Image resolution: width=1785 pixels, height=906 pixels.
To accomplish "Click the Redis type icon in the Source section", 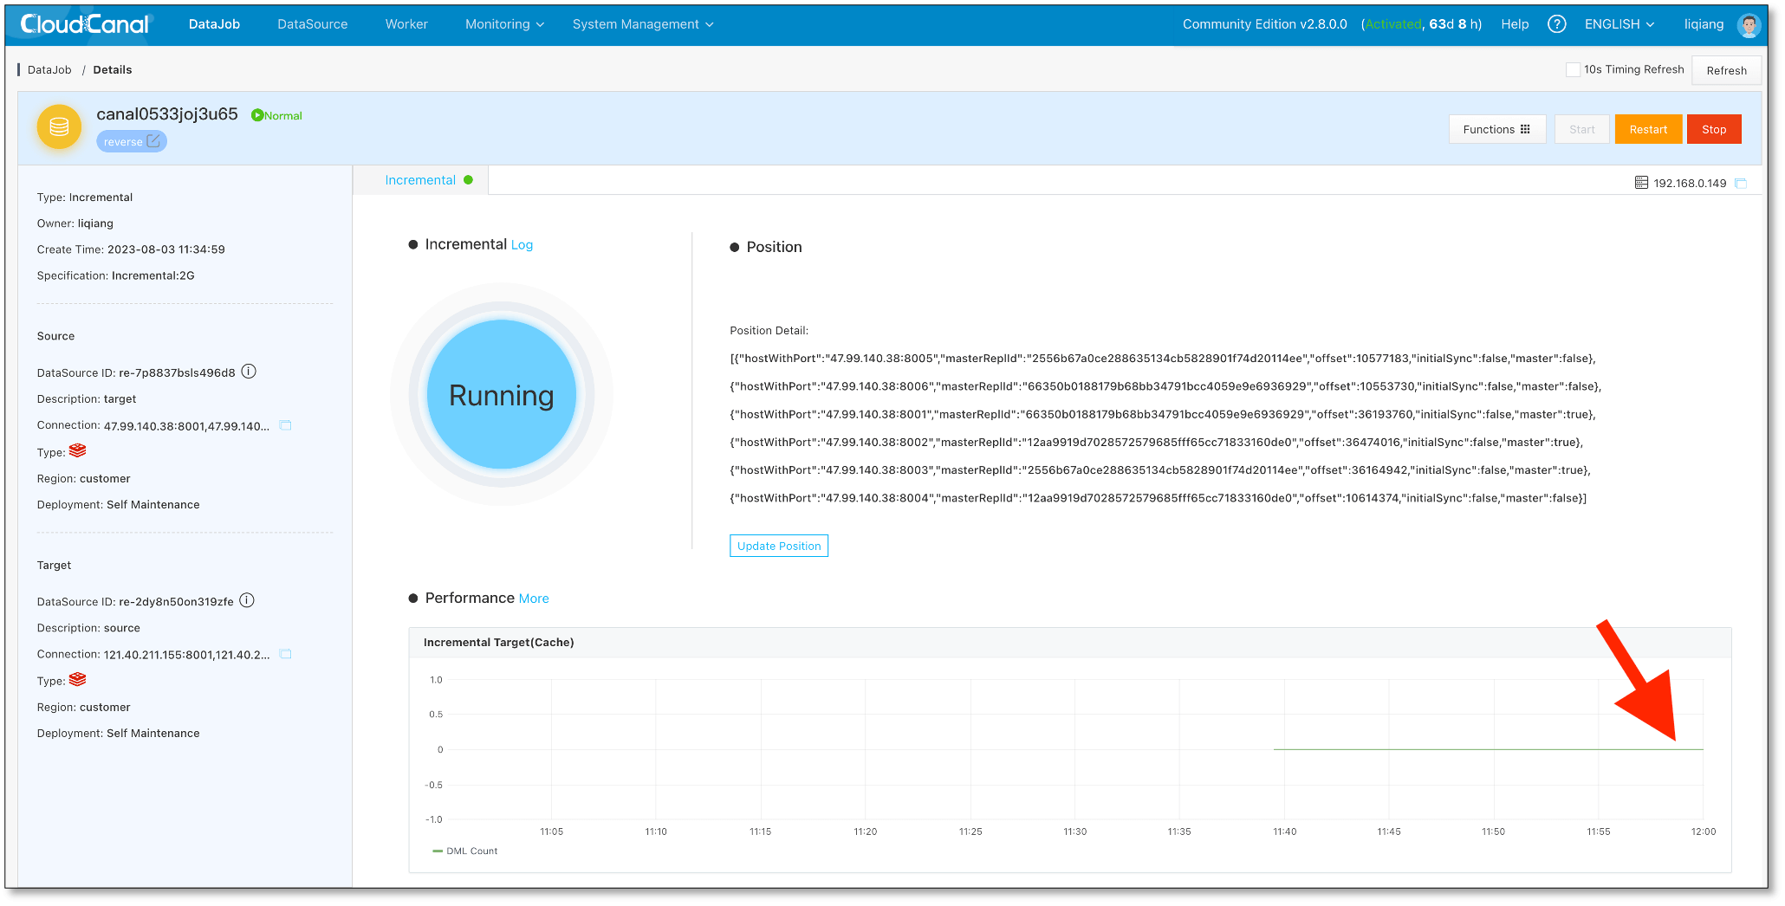I will [77, 450].
